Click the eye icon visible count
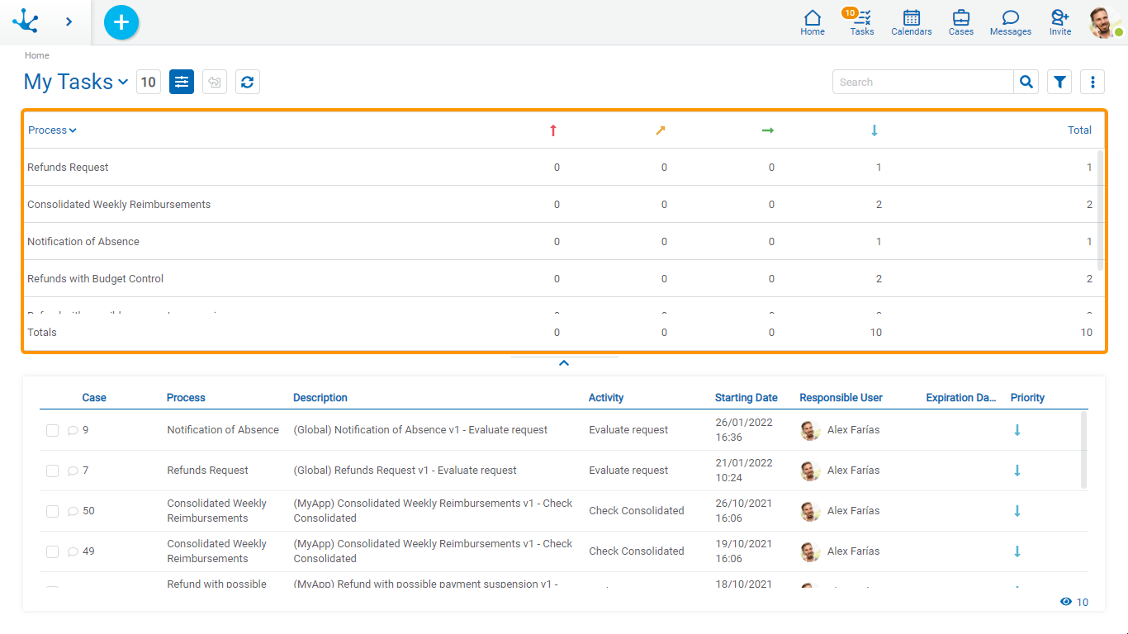The image size is (1128, 634). coord(1066,602)
